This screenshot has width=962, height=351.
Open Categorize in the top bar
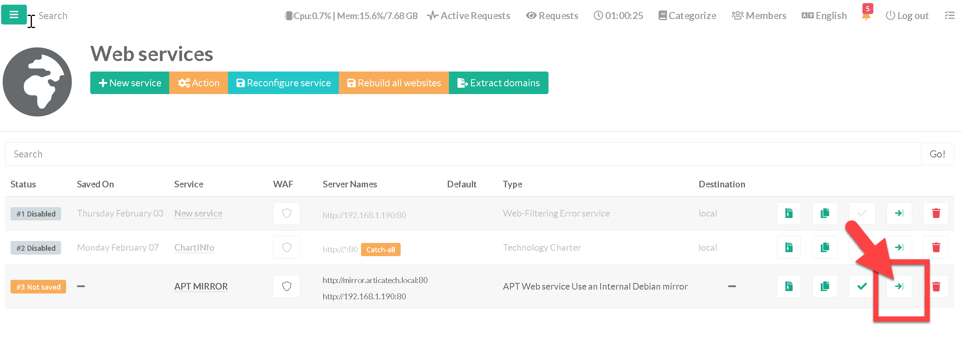pyautogui.click(x=687, y=16)
